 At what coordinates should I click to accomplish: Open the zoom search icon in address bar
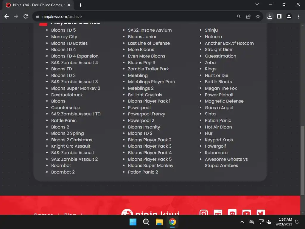pyautogui.click(x=239, y=17)
